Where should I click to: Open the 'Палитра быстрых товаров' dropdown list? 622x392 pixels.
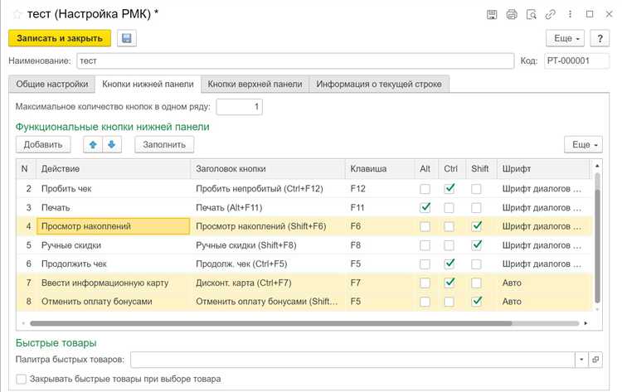pos(580,360)
